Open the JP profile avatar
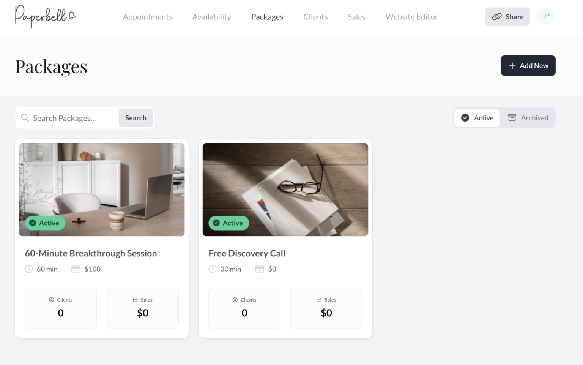The width and height of the screenshot is (583, 365). [547, 16]
